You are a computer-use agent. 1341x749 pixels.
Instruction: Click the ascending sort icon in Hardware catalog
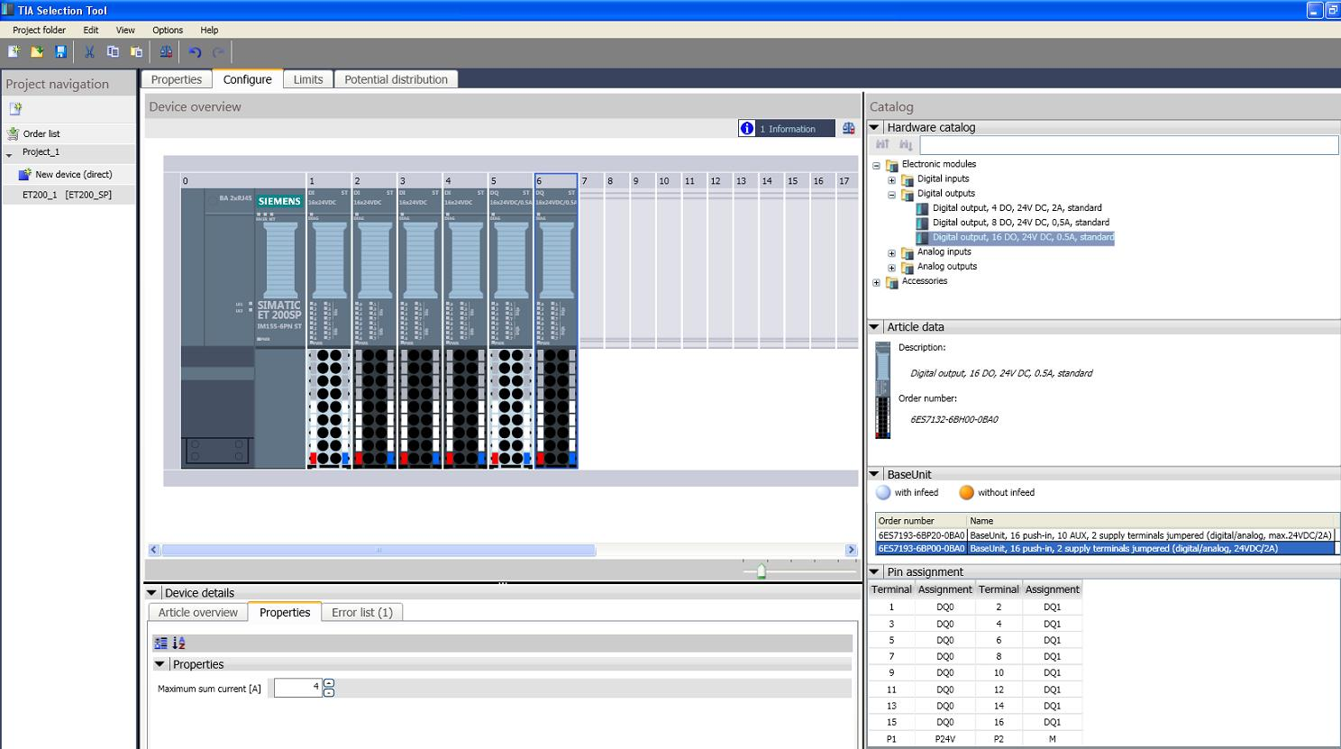(882, 144)
